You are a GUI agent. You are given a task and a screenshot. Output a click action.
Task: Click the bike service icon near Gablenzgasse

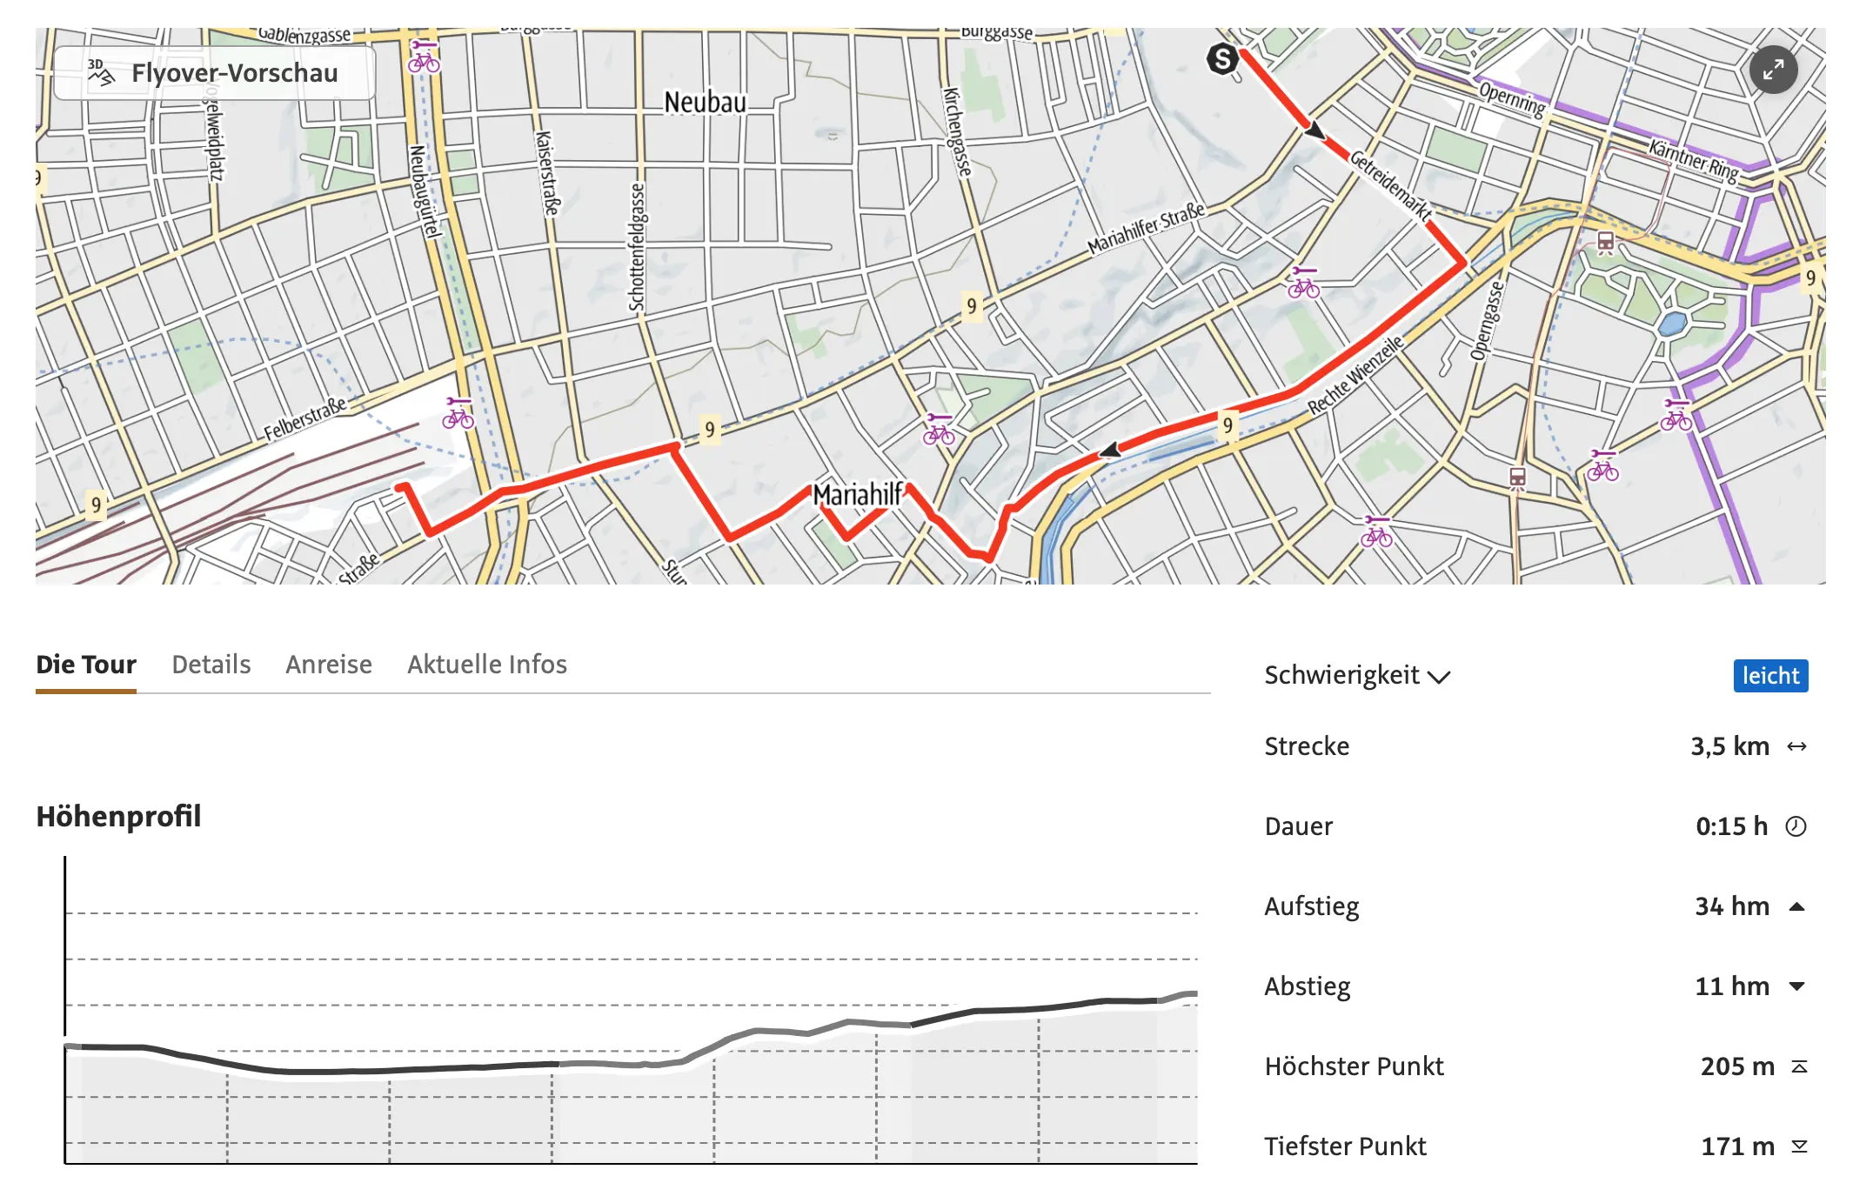424,57
